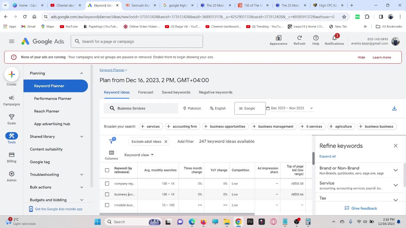Click the Keyword Planner breadcrumb link
This screenshot has height=228, width=406.
[x=112, y=70]
